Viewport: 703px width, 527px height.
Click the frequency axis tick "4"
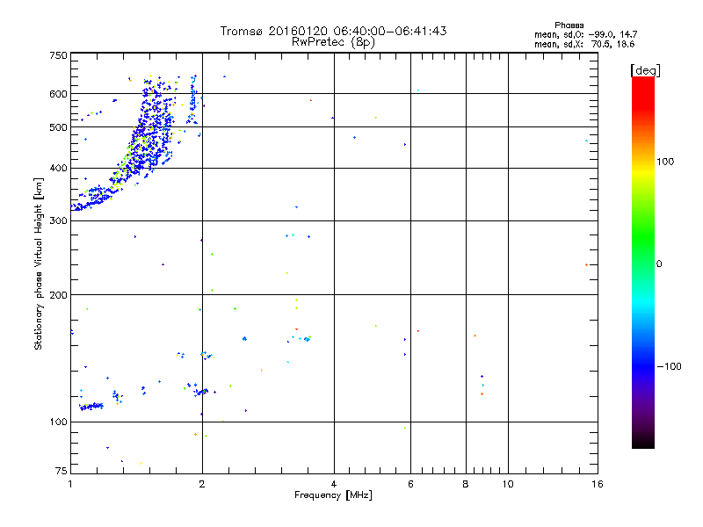coord(334,484)
